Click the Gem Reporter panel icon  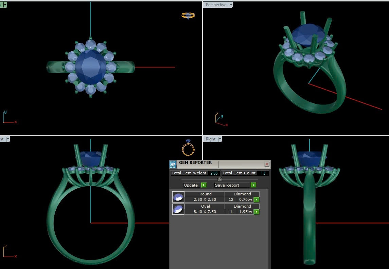coord(173,164)
